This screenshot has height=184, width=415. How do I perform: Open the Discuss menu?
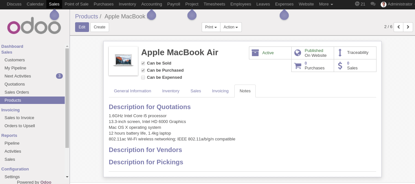tap(14, 4)
